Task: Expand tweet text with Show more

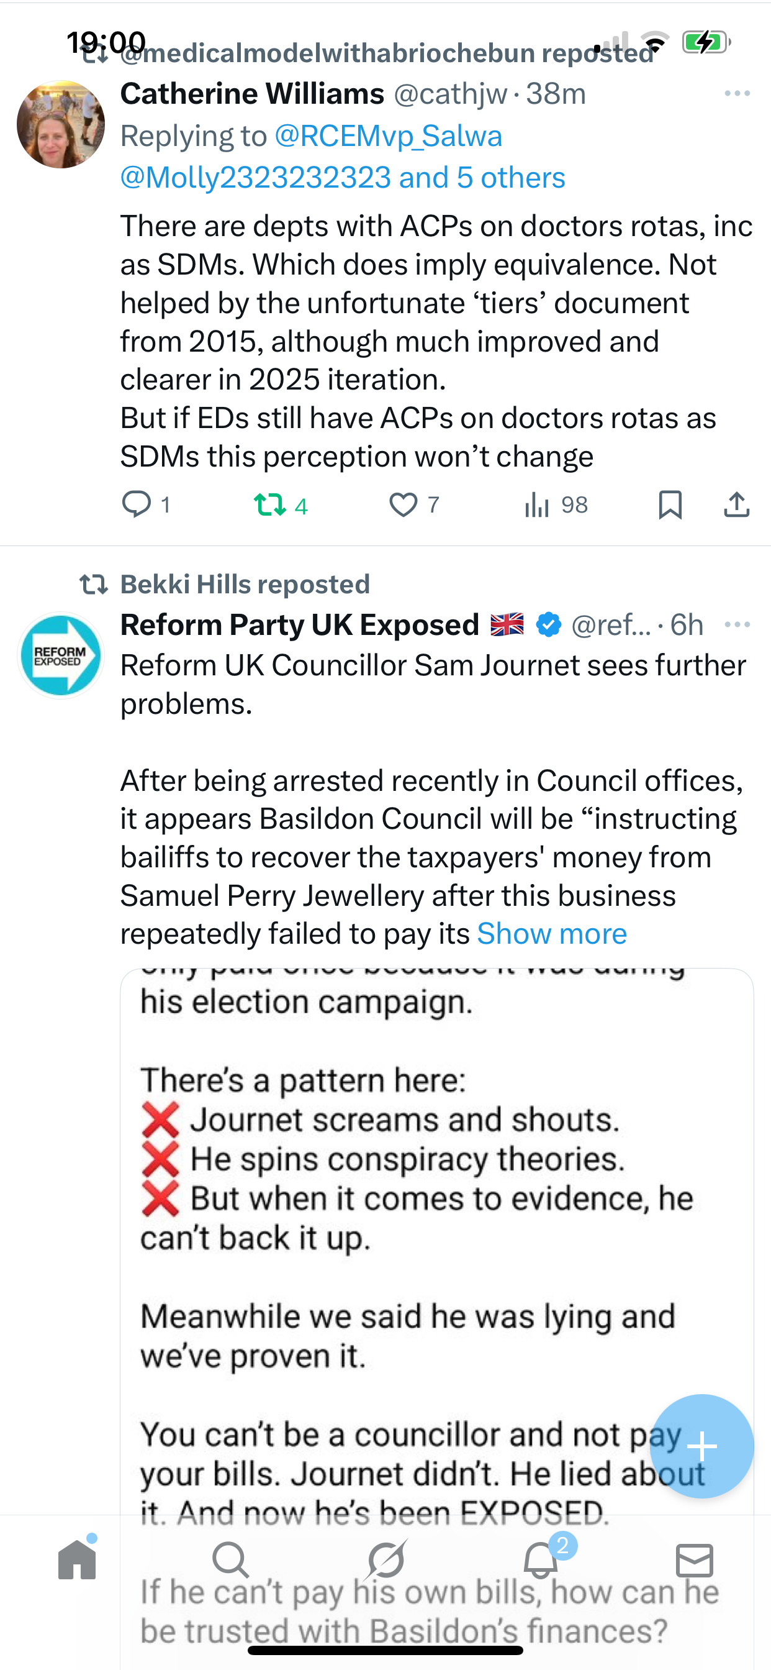Action: tap(551, 934)
